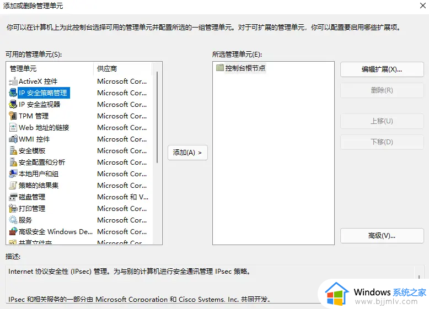The height and width of the screenshot is (309, 429).
Task: Click the 控制台根节点 folder icon
Action: pyautogui.click(x=220, y=68)
